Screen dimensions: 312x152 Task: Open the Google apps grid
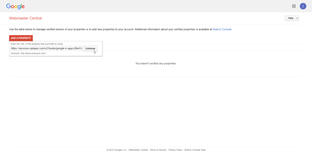coord(294,6)
